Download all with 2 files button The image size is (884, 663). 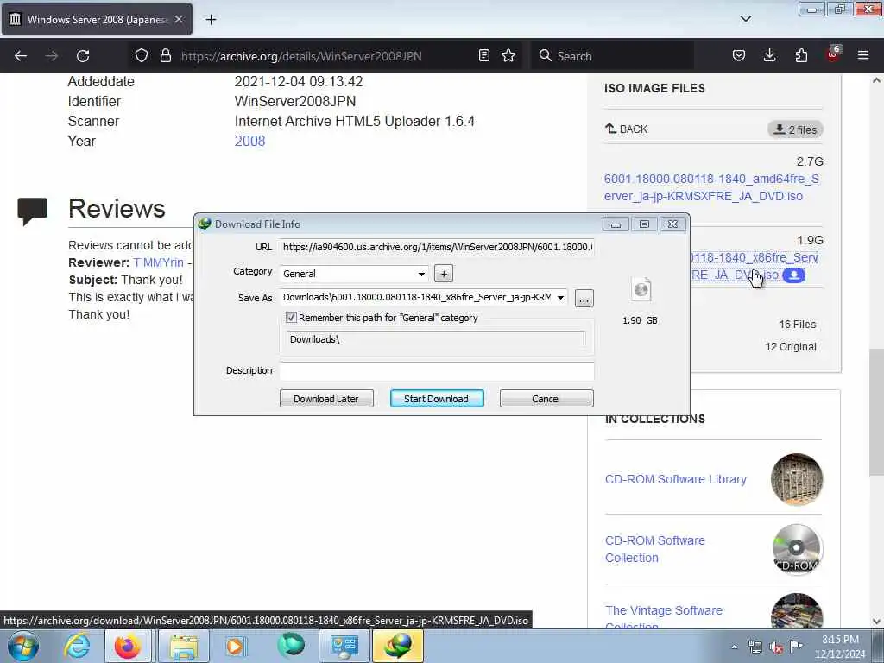pyautogui.click(x=795, y=129)
